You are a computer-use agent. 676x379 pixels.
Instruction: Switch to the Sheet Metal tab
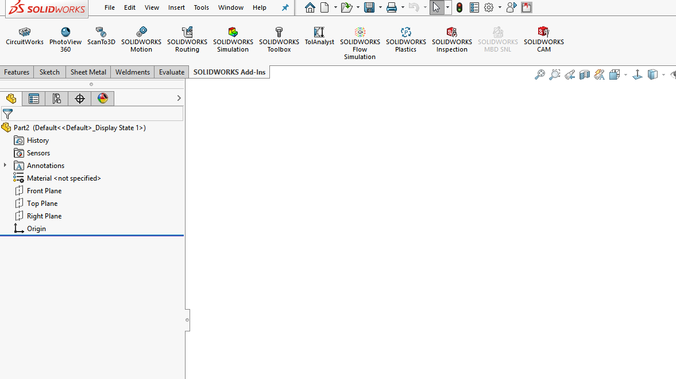(x=88, y=72)
